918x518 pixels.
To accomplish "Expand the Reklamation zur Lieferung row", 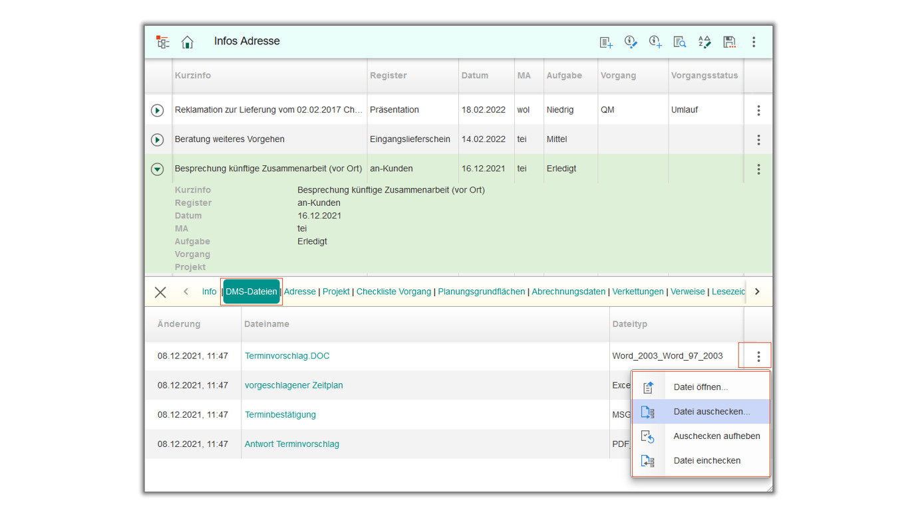I will click(x=158, y=110).
